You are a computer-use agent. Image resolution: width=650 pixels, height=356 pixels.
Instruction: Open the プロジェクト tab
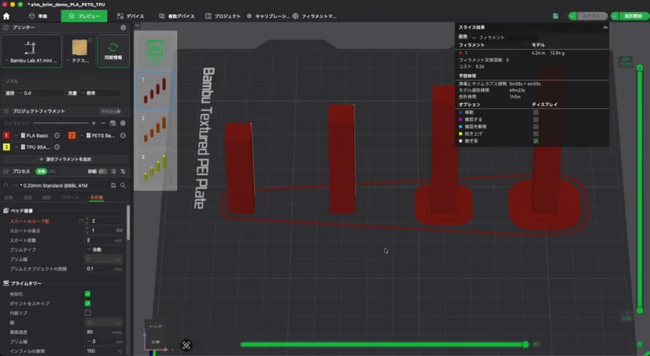(223, 16)
